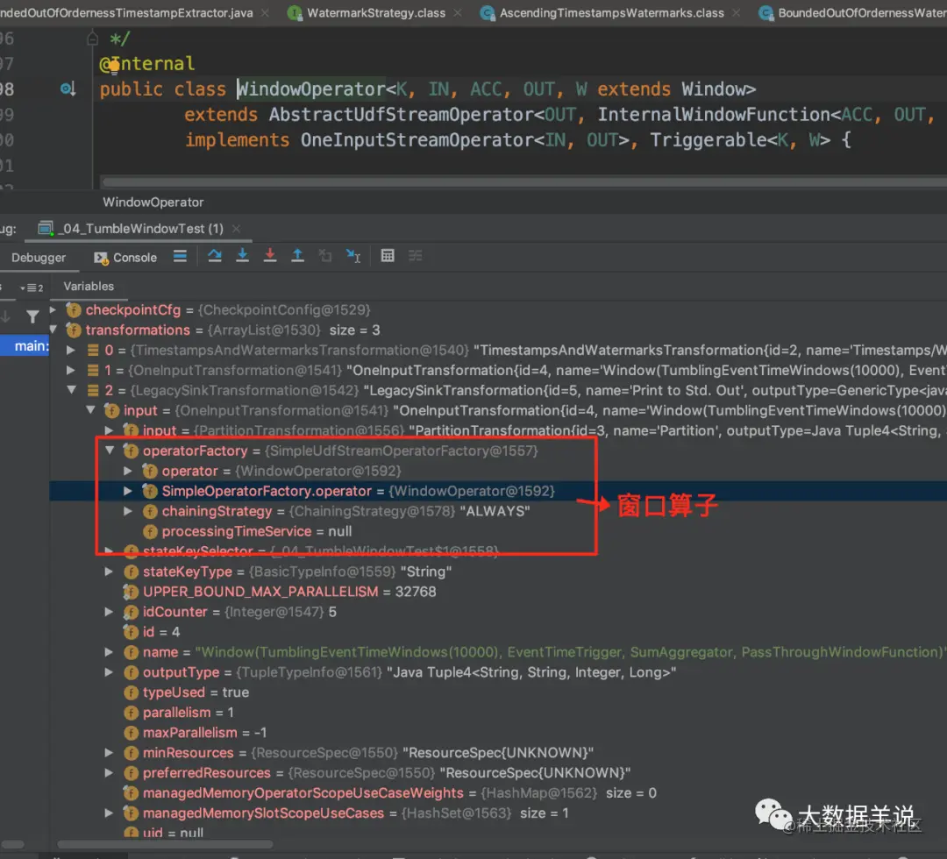Select the UPPER_BOUND_MAX_PARALLELISM row

[498, 592]
